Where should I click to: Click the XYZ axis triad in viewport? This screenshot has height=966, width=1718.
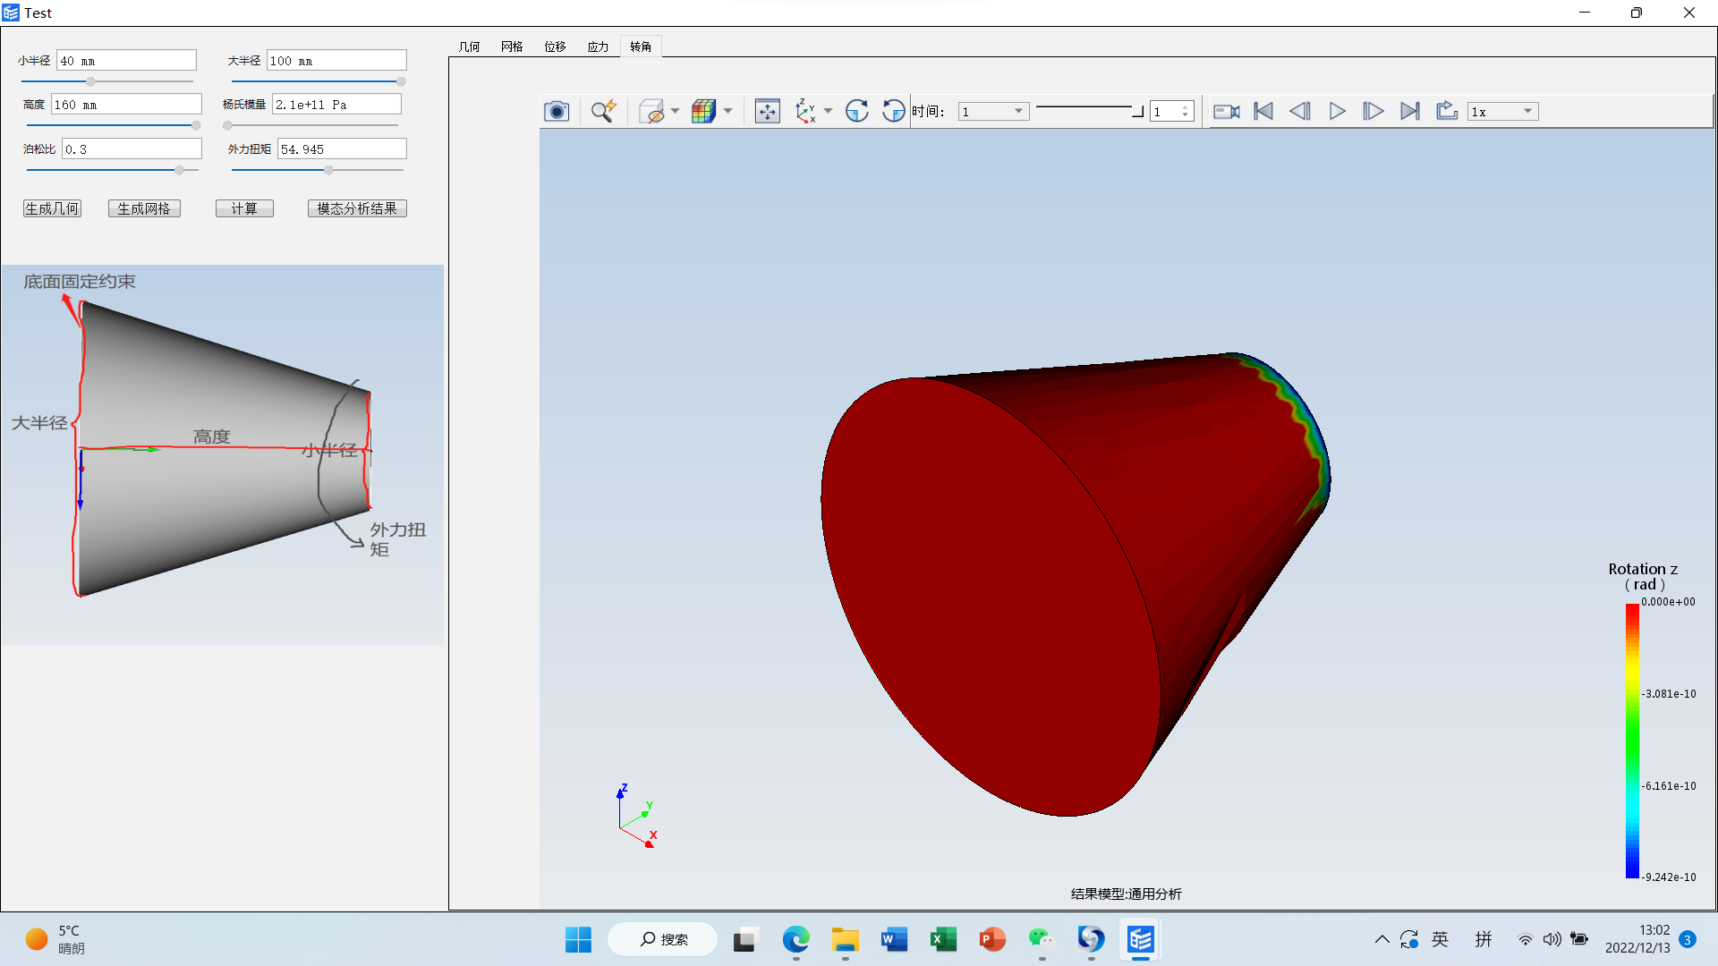pos(637,816)
